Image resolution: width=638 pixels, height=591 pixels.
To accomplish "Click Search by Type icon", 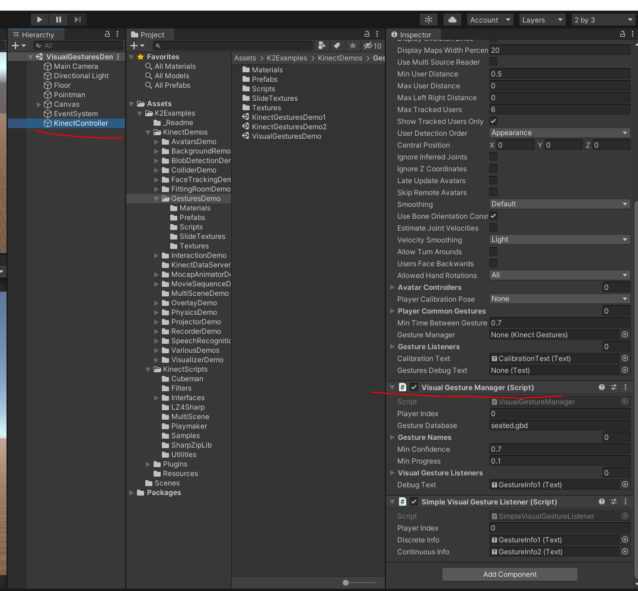I will click(322, 46).
